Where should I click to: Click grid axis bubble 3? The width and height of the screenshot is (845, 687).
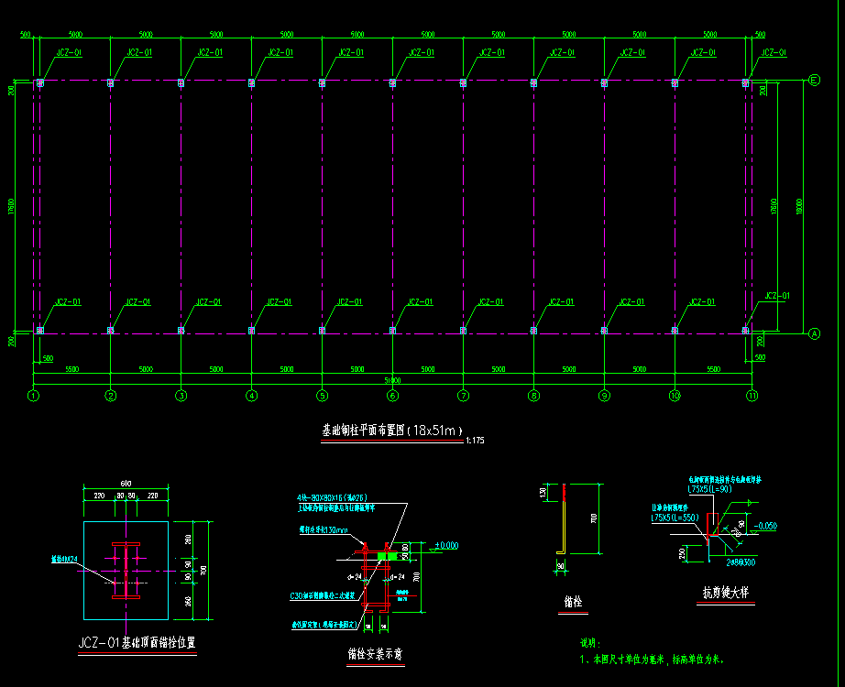181,396
